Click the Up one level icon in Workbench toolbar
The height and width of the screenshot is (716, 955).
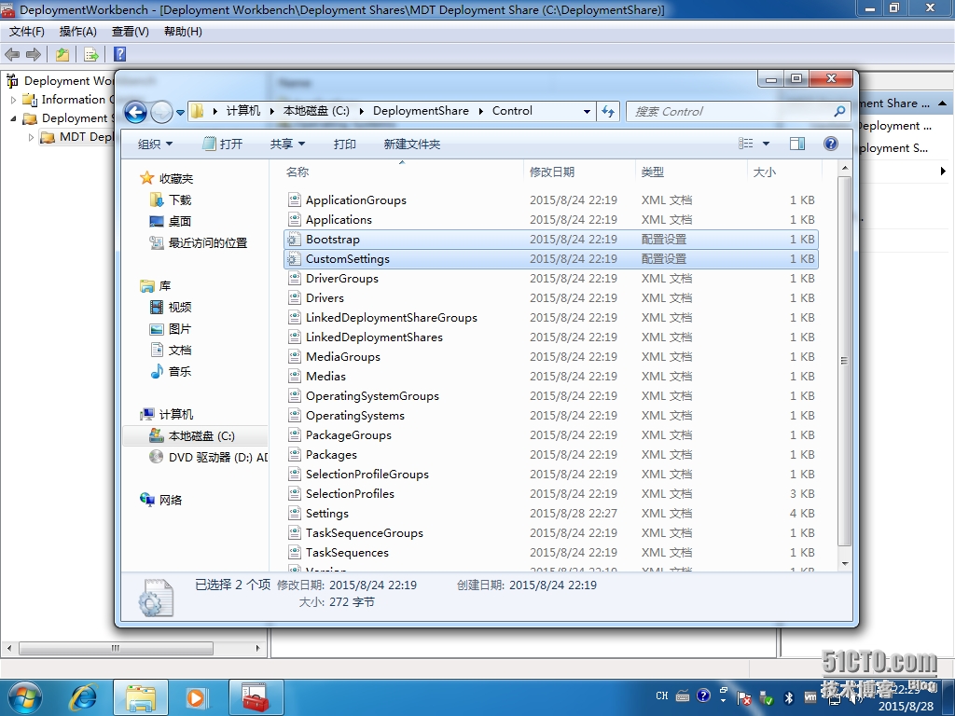[62, 54]
